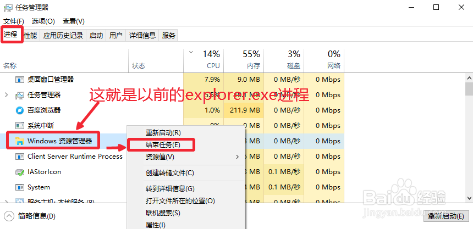Sort by the CPU column header

tap(204, 61)
